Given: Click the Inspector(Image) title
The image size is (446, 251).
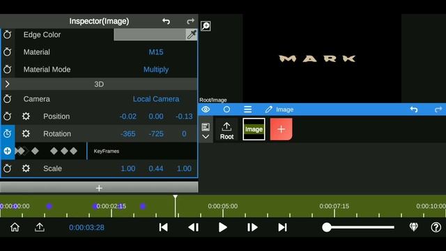Looking at the screenshot, I should click(x=99, y=21).
